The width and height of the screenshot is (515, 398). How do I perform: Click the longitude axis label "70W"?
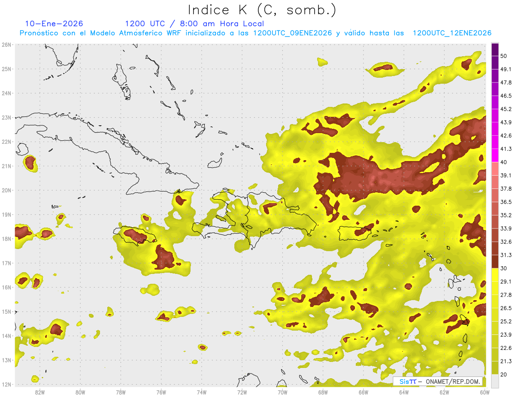282,392
